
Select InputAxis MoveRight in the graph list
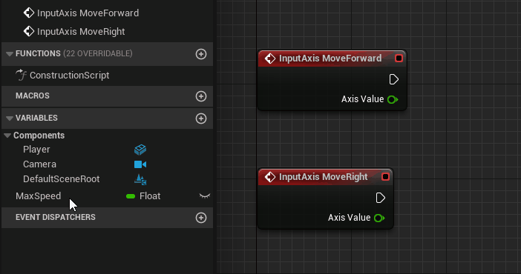pyautogui.click(x=74, y=32)
